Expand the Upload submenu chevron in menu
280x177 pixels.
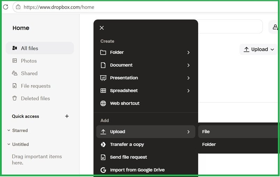click(189, 132)
